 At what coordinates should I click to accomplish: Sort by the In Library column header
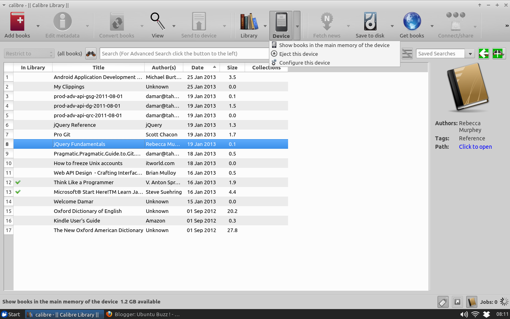tap(33, 67)
